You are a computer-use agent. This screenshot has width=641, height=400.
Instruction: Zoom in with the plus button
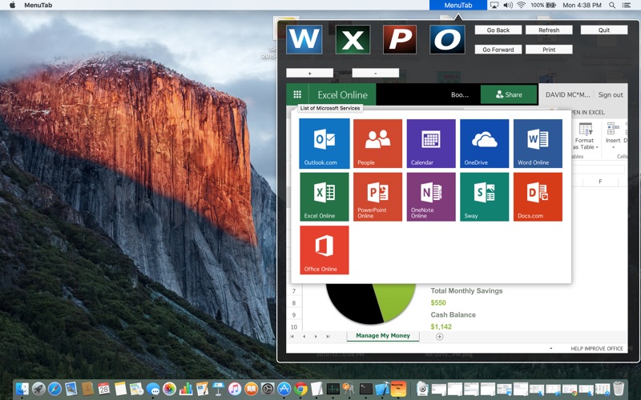point(309,73)
